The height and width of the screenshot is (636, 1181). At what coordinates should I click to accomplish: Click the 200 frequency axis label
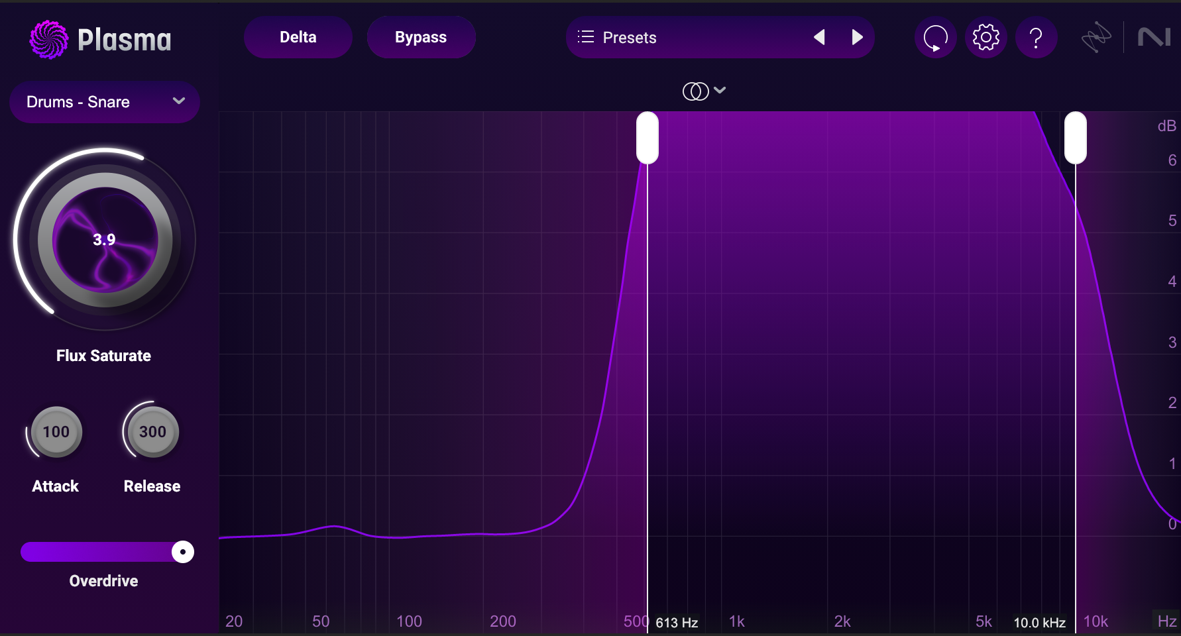[503, 621]
